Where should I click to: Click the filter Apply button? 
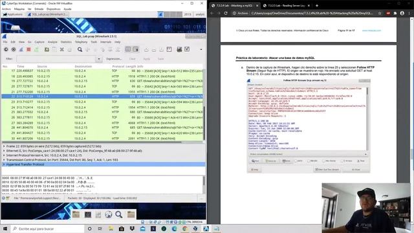(147, 59)
